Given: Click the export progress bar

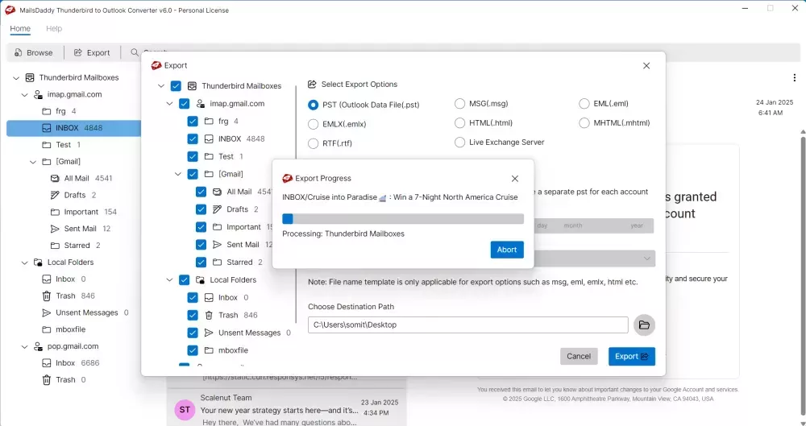Looking at the screenshot, I should tap(403, 219).
